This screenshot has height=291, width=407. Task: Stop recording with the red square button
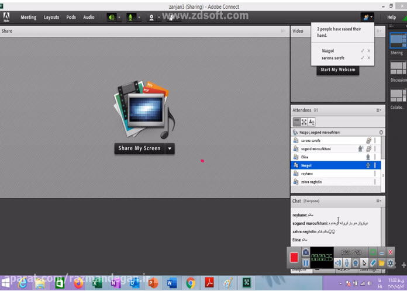[x=294, y=258]
